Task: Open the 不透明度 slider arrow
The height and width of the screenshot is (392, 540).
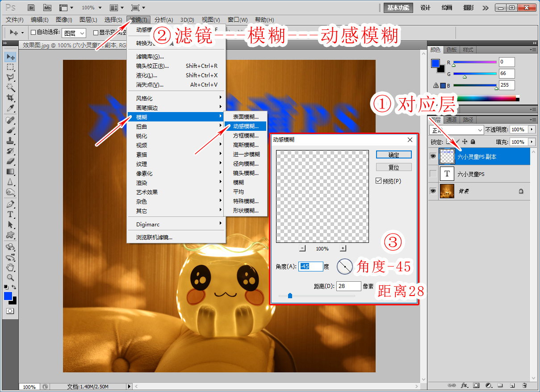Action: [x=532, y=129]
